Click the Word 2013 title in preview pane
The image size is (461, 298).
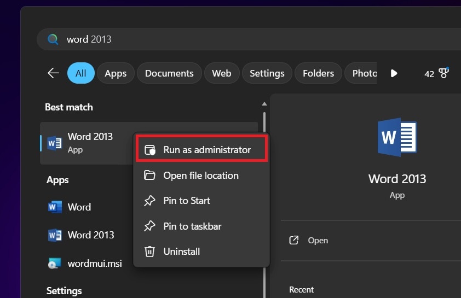click(397, 179)
